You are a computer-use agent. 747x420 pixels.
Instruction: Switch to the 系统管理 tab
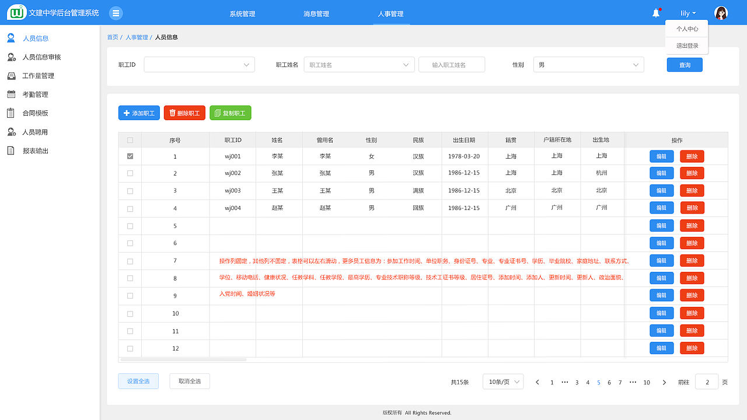242,13
